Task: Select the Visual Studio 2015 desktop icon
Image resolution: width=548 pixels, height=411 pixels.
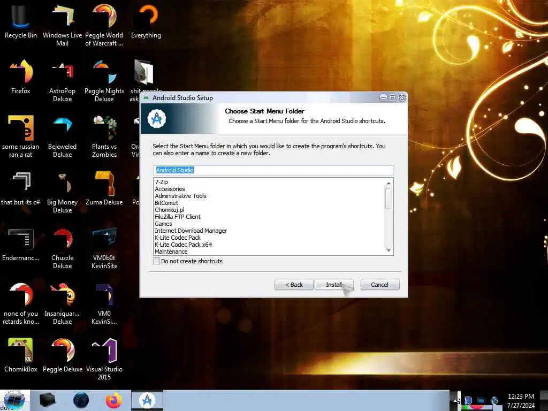Action: coord(104,359)
